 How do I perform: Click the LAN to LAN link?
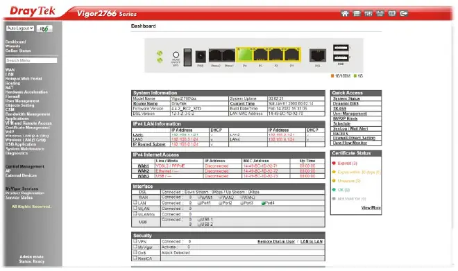[312, 241]
